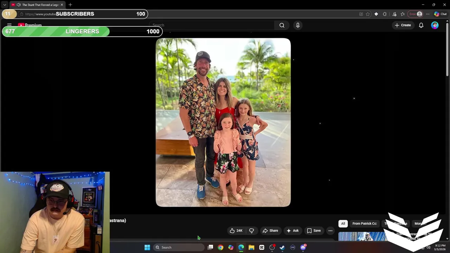Open Copilot app from taskbar
This screenshot has width=450, height=253.
[231, 247]
